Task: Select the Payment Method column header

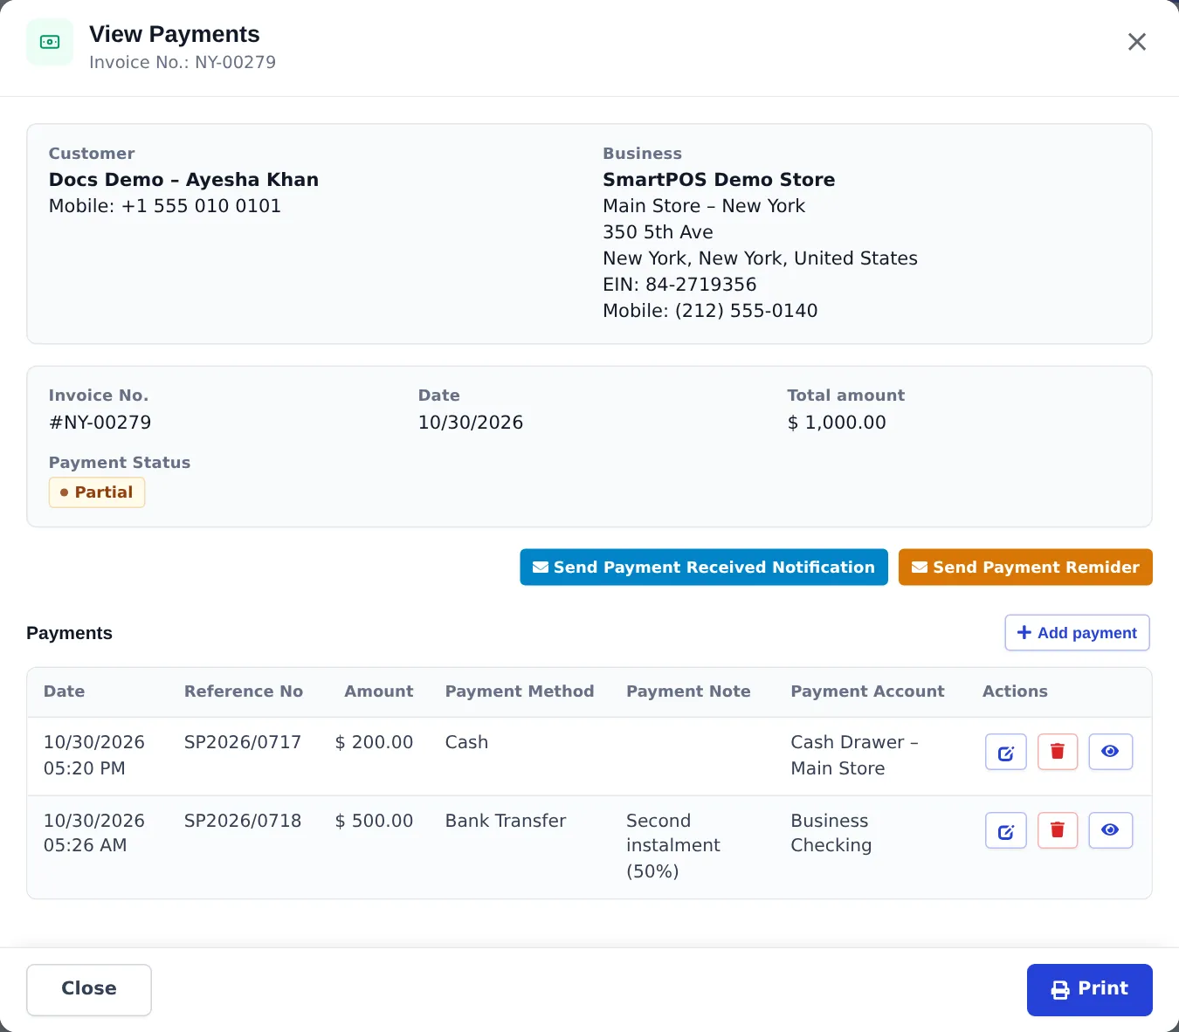Action: click(x=520, y=691)
